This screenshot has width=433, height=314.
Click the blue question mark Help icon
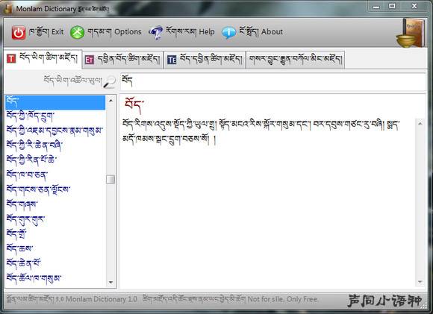156,33
